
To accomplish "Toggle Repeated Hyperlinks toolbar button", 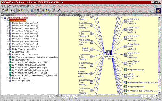I will pyautogui.click(x=35, y=10).
